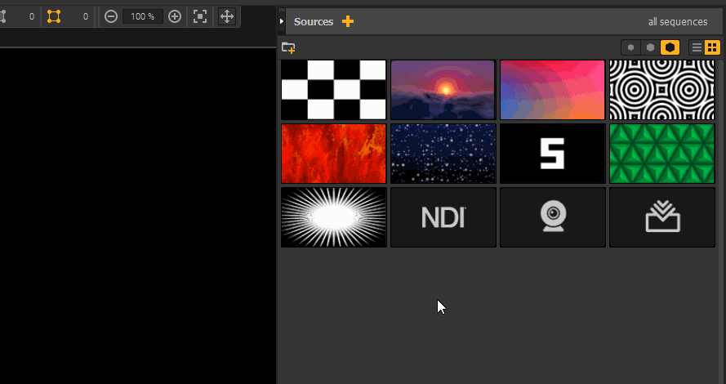Select the pan move arrows tool
Screen dimensions: 726x384
(x=226, y=16)
